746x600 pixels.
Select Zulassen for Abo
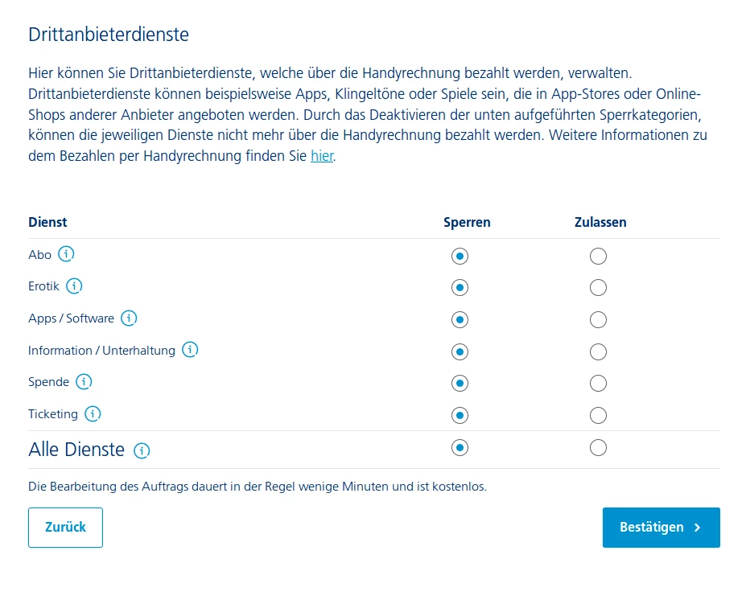[598, 257]
